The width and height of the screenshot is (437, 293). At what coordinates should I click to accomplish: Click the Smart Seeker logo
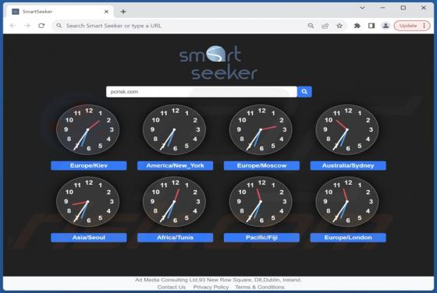[x=218, y=62]
